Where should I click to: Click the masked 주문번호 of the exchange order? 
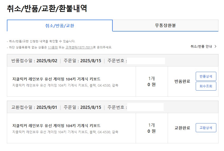(145, 107)
